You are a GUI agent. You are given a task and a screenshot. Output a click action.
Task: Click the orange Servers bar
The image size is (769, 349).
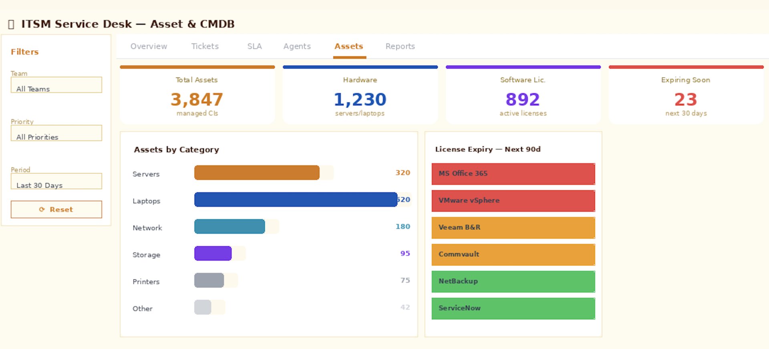[257, 173]
